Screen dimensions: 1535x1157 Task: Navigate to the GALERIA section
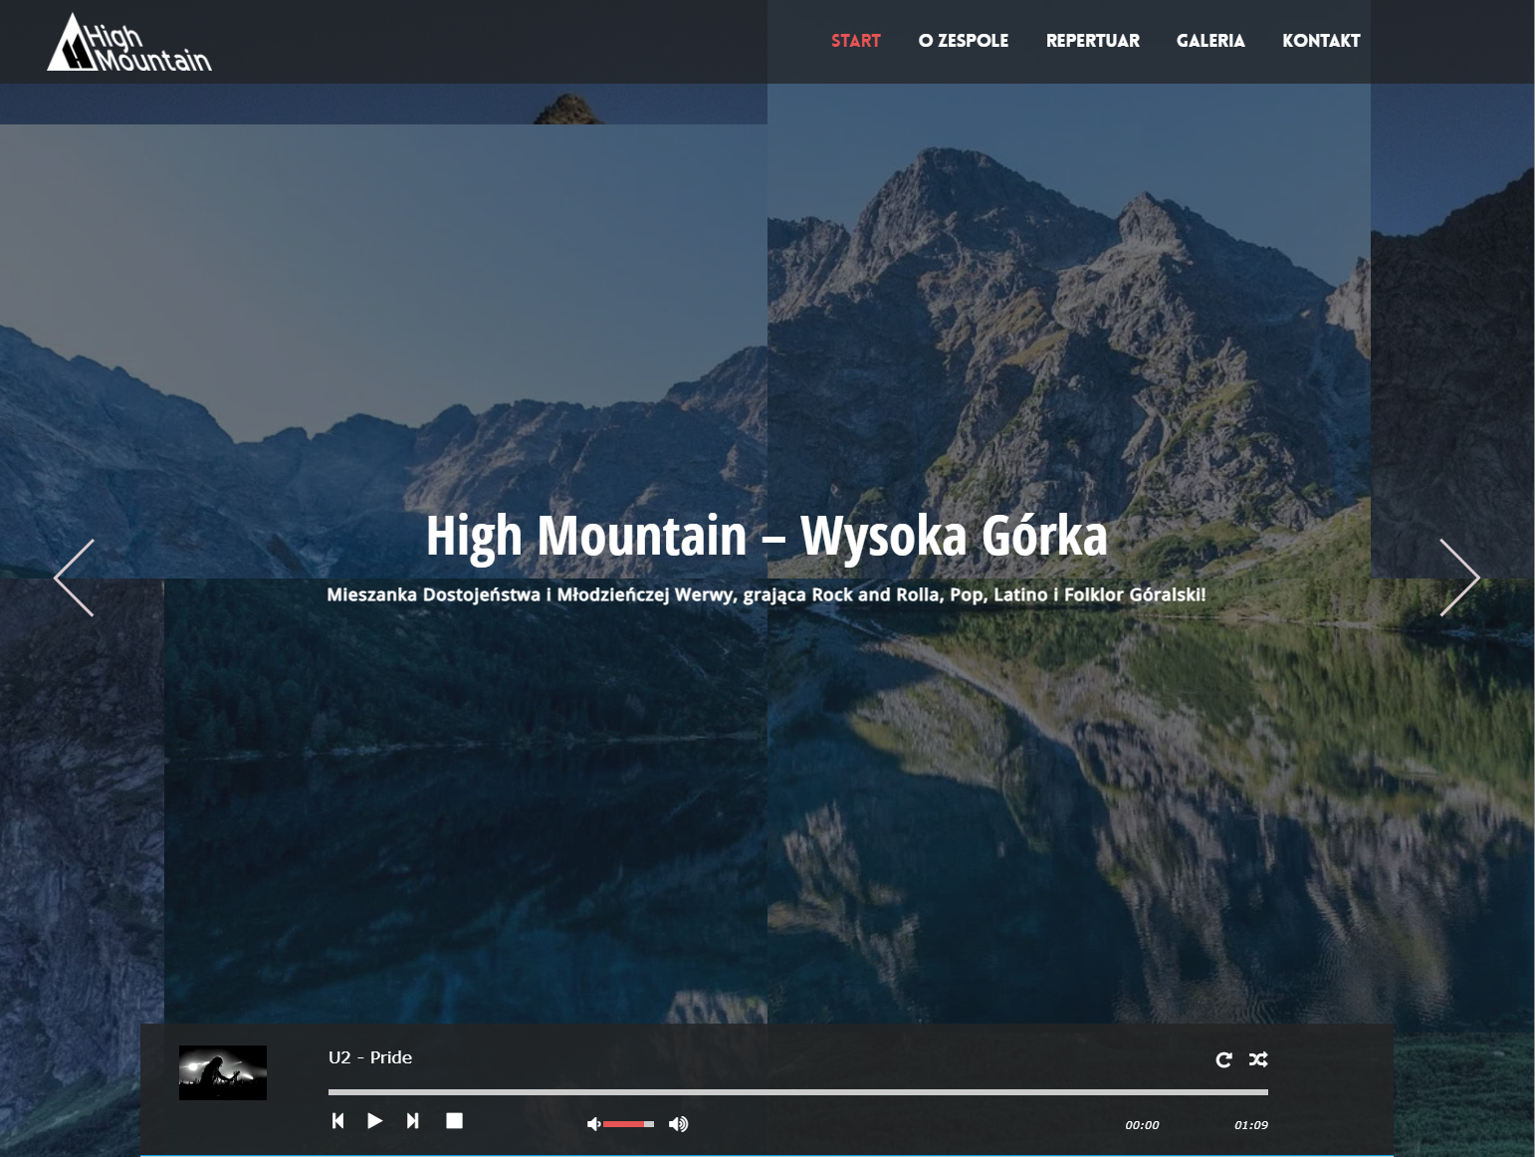point(1209,41)
